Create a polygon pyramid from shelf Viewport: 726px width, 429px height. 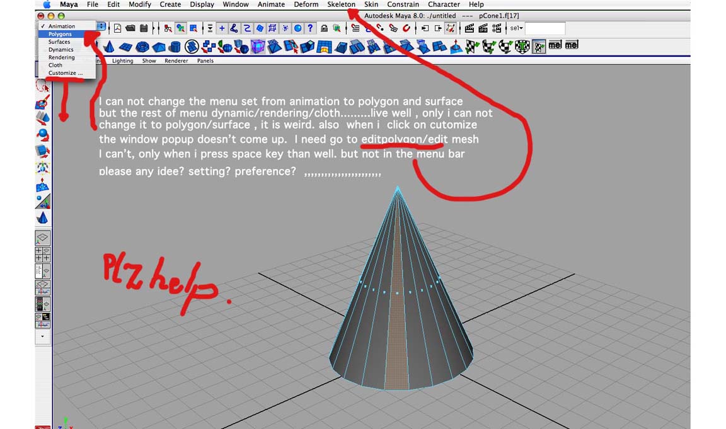point(159,46)
